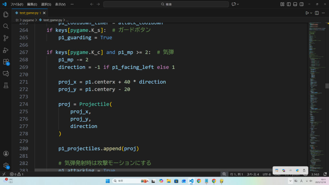Show hidden system tray icons chevron
The height and width of the screenshot is (185, 329).
click(x=290, y=181)
